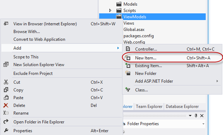Screen dimensions: 223x135
Task: Open the Properties panel window position dropdown arrow
Action: 190,116
